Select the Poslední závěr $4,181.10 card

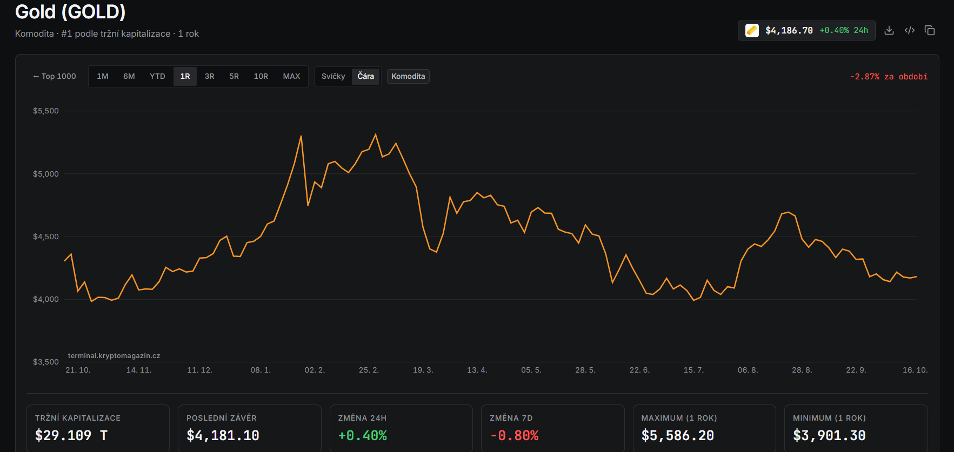point(250,428)
